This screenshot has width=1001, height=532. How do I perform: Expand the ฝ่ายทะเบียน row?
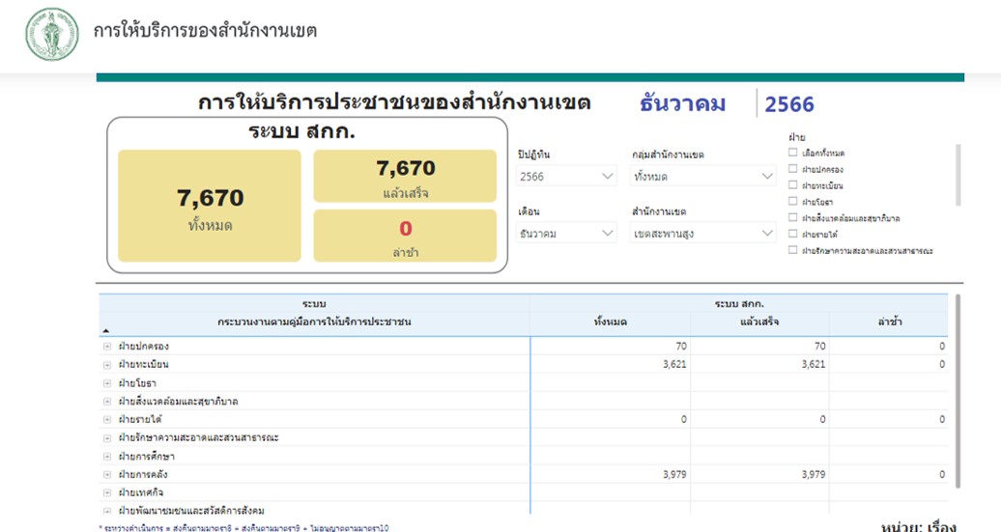tap(107, 364)
